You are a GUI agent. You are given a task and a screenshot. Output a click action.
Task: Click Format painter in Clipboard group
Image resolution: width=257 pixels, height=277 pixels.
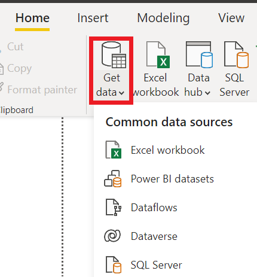[42, 90]
